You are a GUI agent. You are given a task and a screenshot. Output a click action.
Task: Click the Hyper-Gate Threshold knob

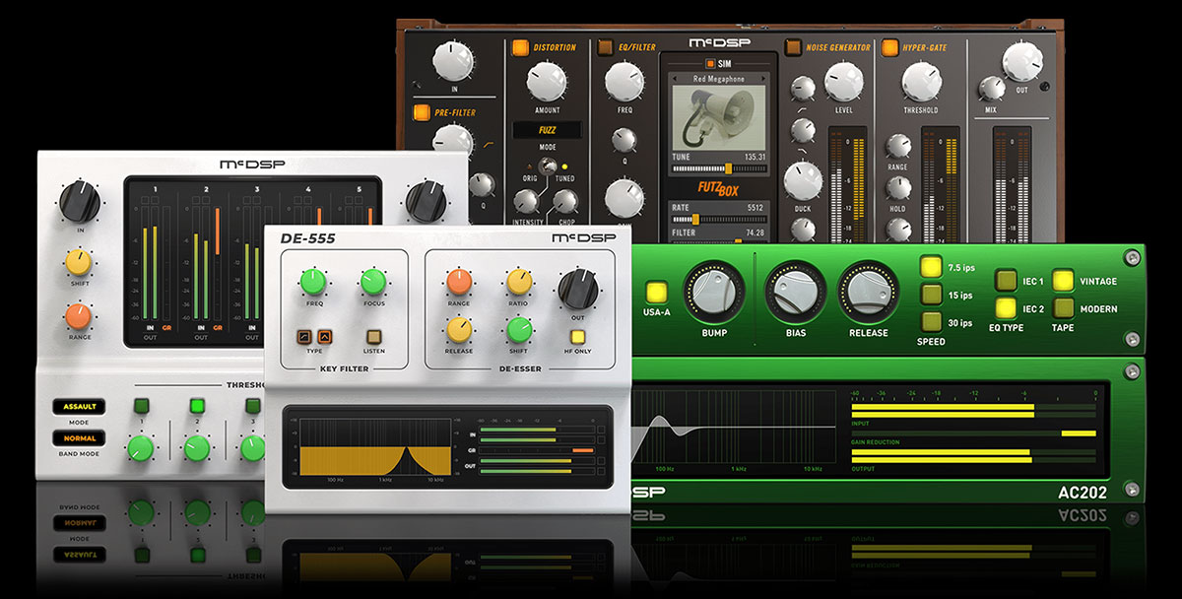click(x=921, y=81)
